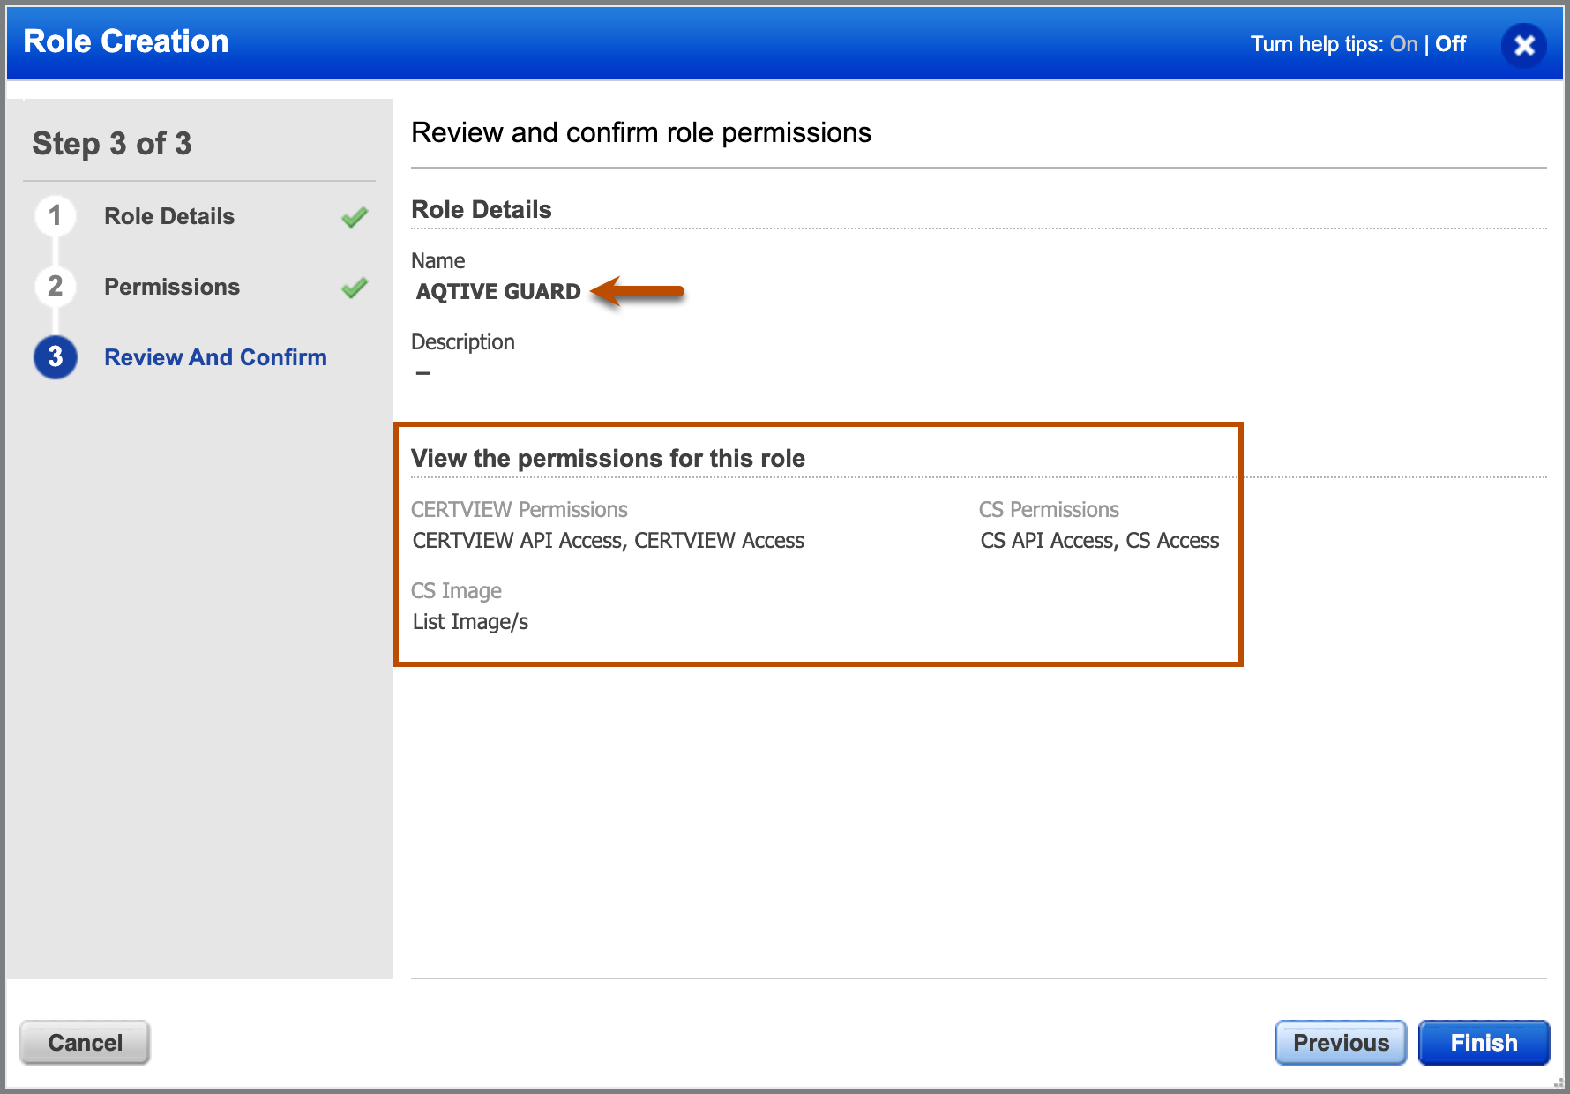Viewport: 1570px width, 1094px height.
Task: Click the Permissions green checkmark
Action: (x=355, y=288)
